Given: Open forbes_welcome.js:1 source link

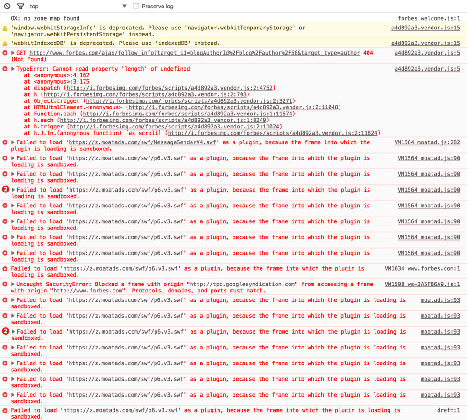Looking at the screenshot, I should click(429, 19).
